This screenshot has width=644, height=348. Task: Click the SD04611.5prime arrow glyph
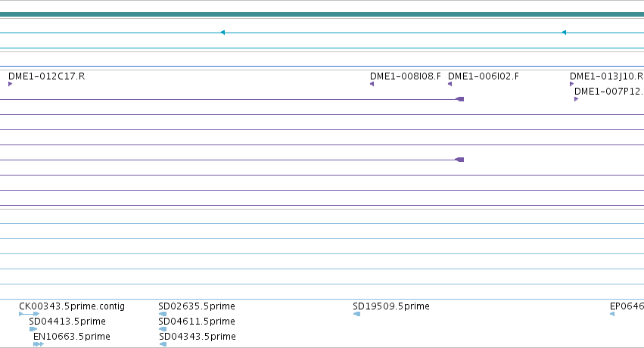coord(163,329)
